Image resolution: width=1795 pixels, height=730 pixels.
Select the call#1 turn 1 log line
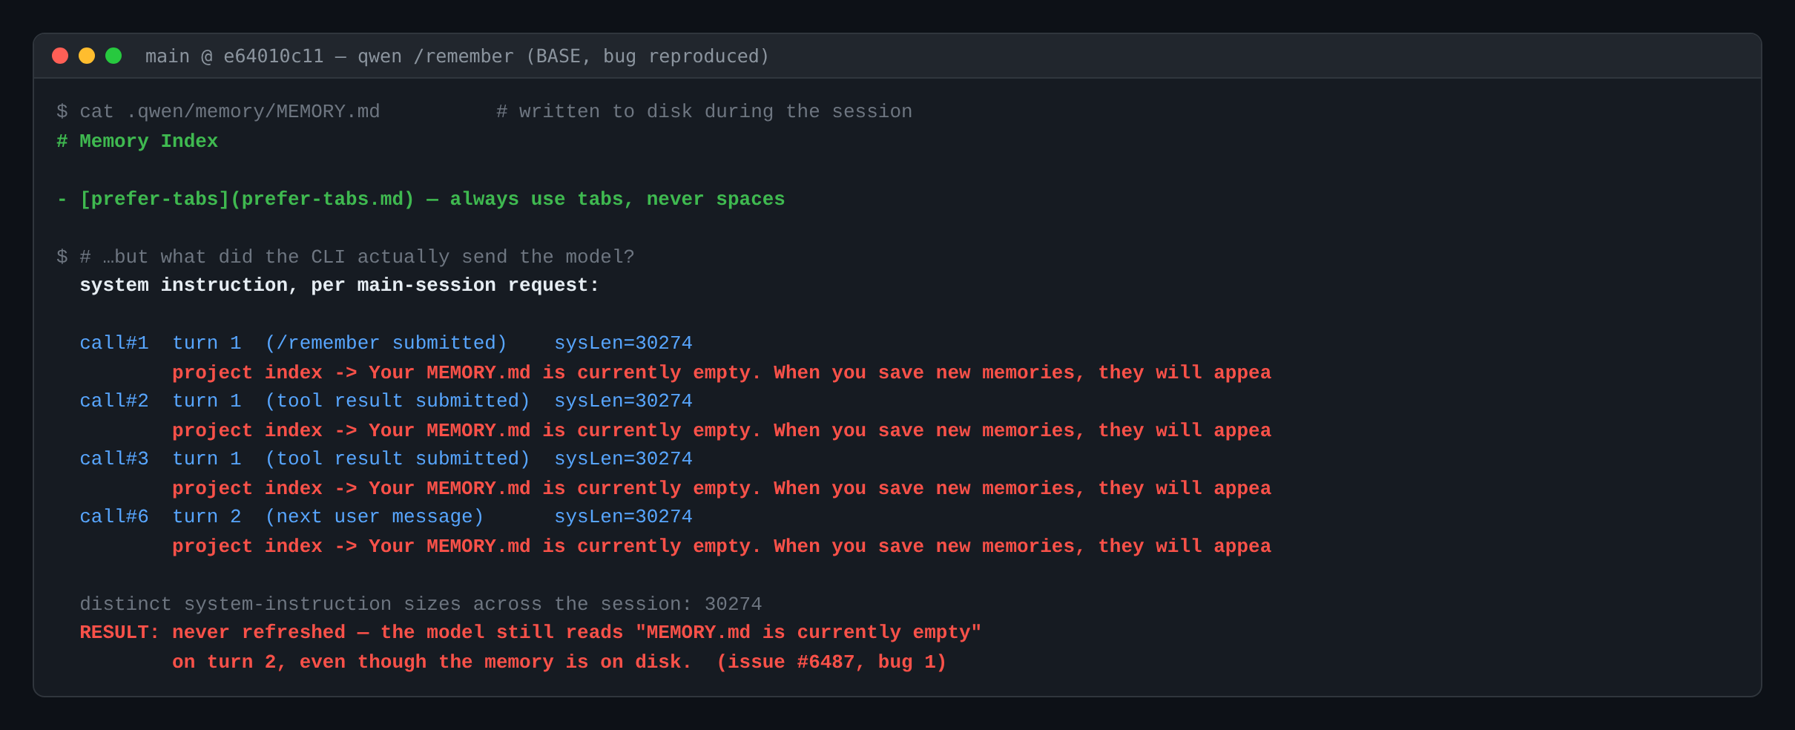386,343
